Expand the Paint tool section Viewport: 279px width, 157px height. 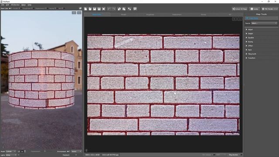[261, 50]
